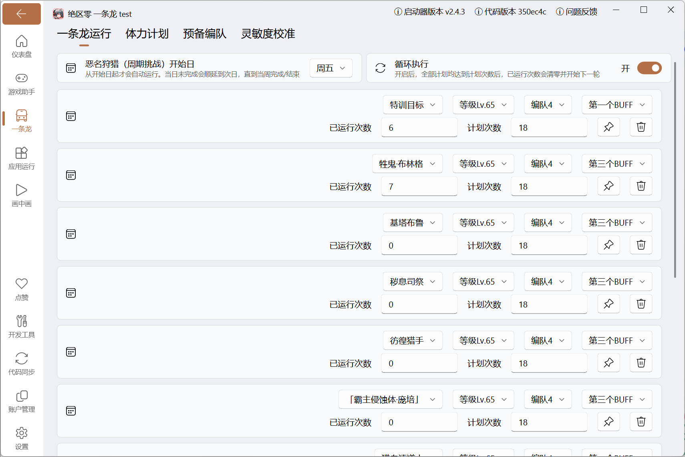Open the 仪表盘 dashboard sidebar icon
Screen dimensions: 685x457
(x=22, y=47)
